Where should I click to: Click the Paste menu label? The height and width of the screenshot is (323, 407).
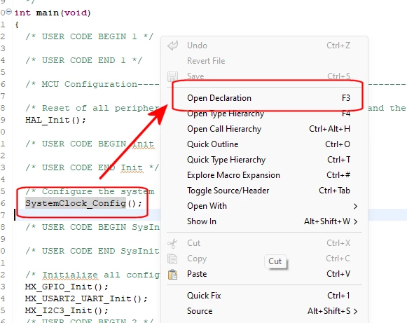(x=197, y=274)
